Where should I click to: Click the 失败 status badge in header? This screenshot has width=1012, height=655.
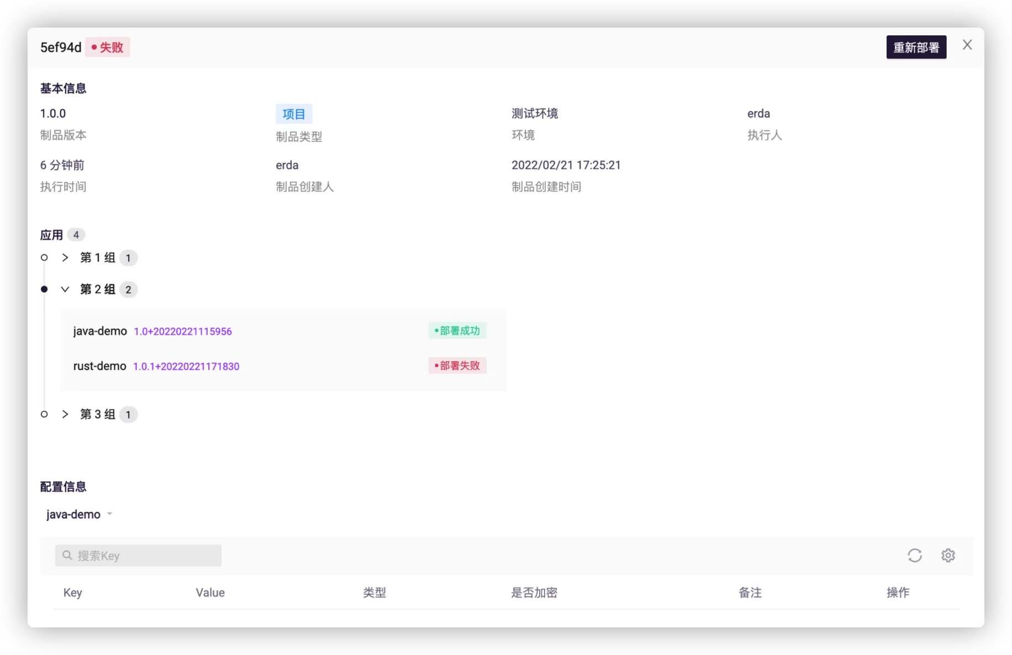pyautogui.click(x=108, y=47)
